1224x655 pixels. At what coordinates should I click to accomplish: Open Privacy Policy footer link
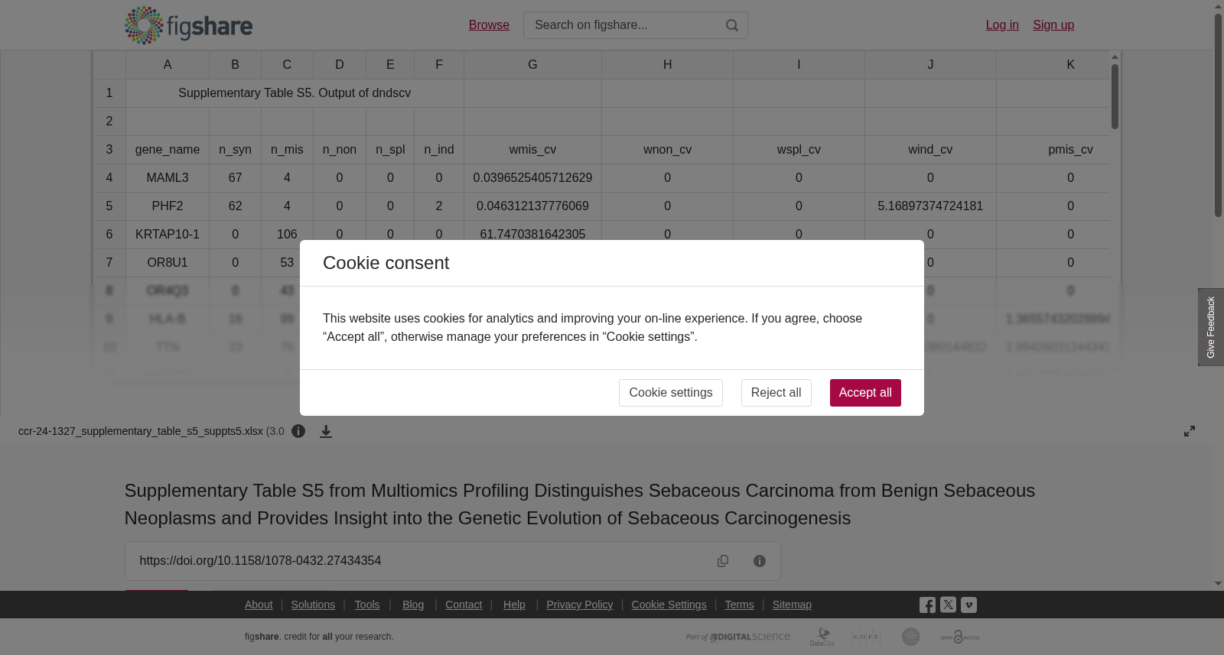tap(580, 605)
